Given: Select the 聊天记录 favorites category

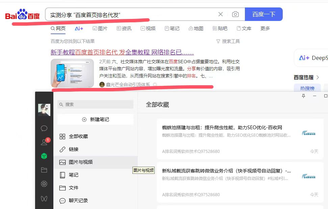Looking at the screenshot, I should (x=96, y=201).
